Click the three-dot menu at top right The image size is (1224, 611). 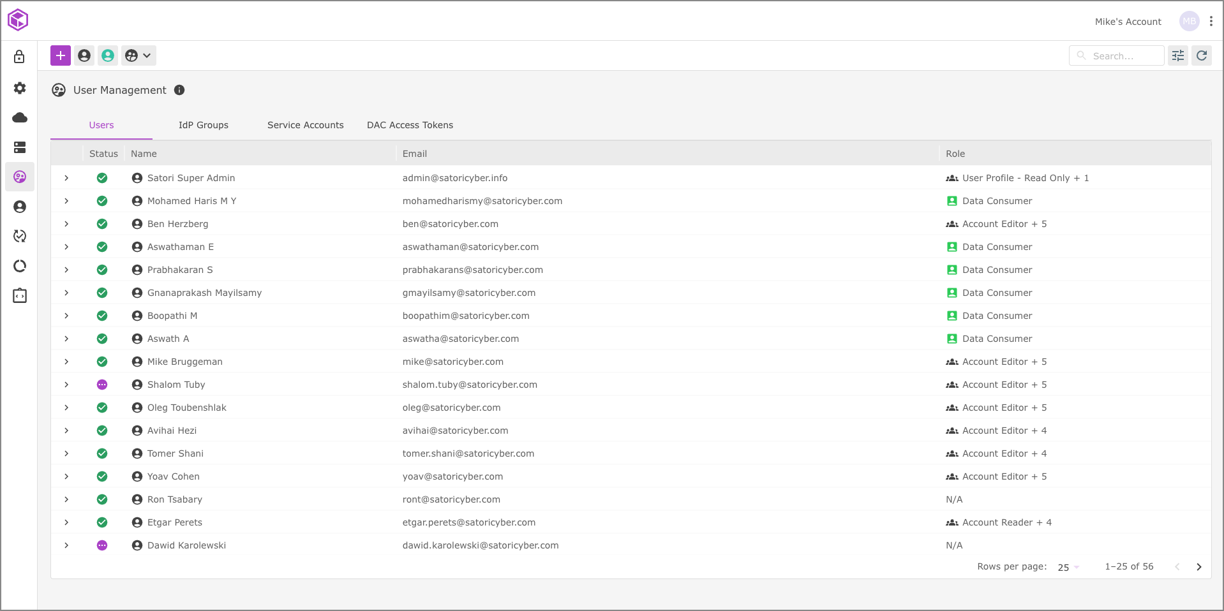(1211, 21)
